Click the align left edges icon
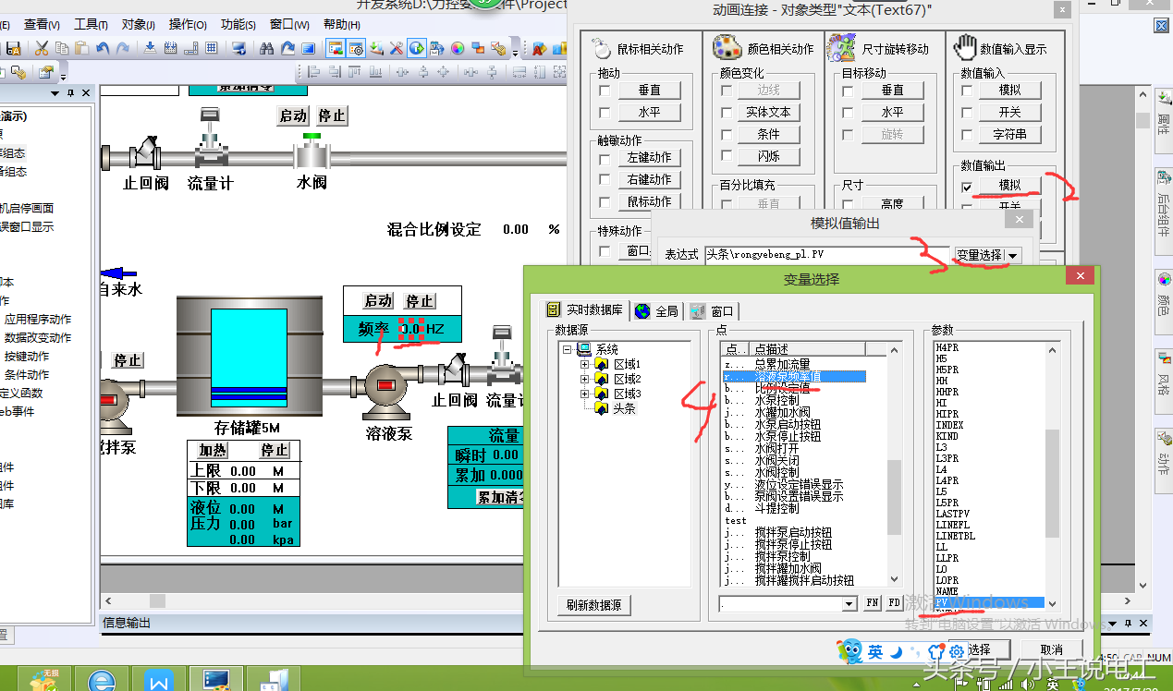This screenshot has height=691, width=1173. [x=313, y=71]
